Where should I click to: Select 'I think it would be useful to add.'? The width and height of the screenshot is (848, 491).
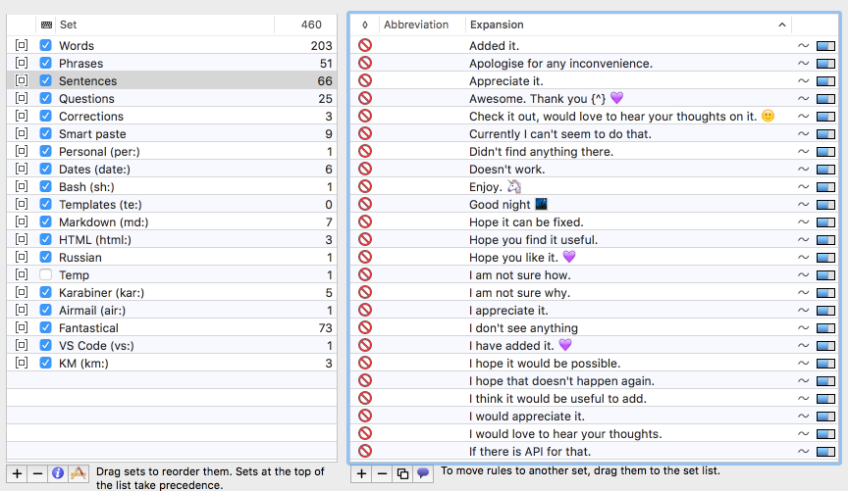click(558, 399)
